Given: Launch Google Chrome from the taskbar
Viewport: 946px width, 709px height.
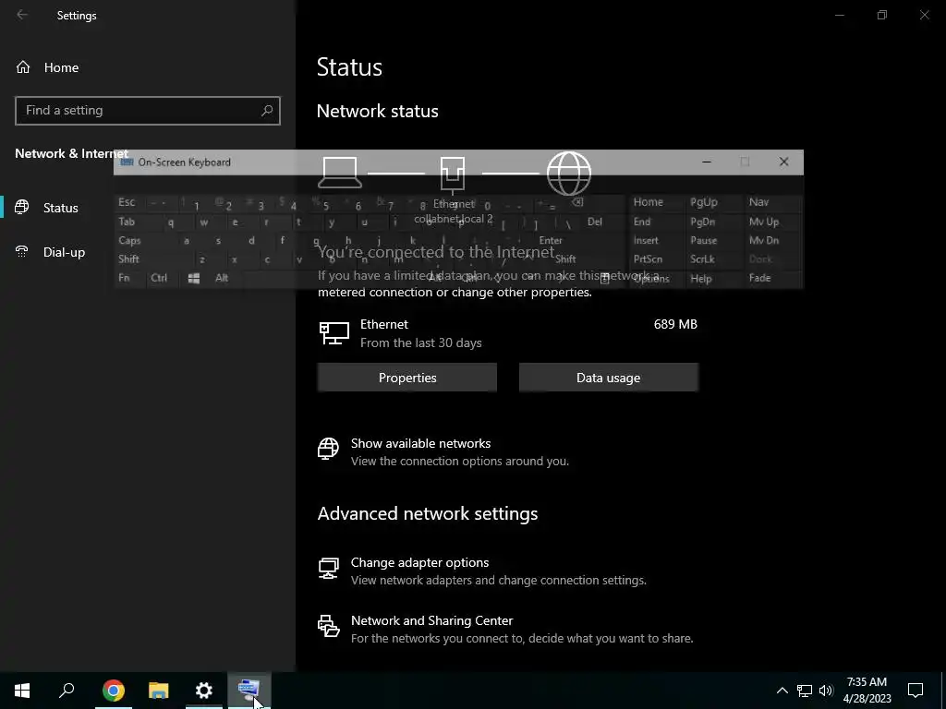Looking at the screenshot, I should tap(113, 691).
